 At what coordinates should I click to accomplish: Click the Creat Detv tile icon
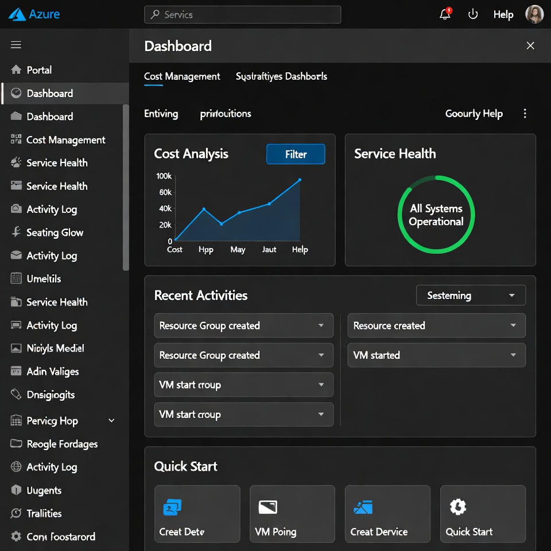coord(172,507)
